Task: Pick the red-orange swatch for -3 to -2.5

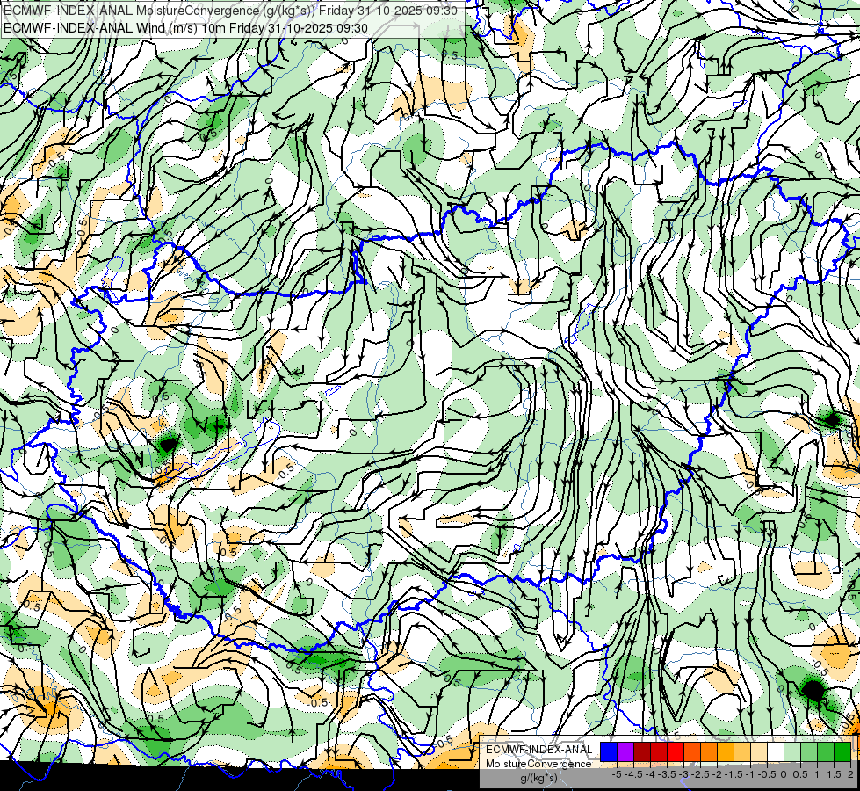Action: [692, 751]
